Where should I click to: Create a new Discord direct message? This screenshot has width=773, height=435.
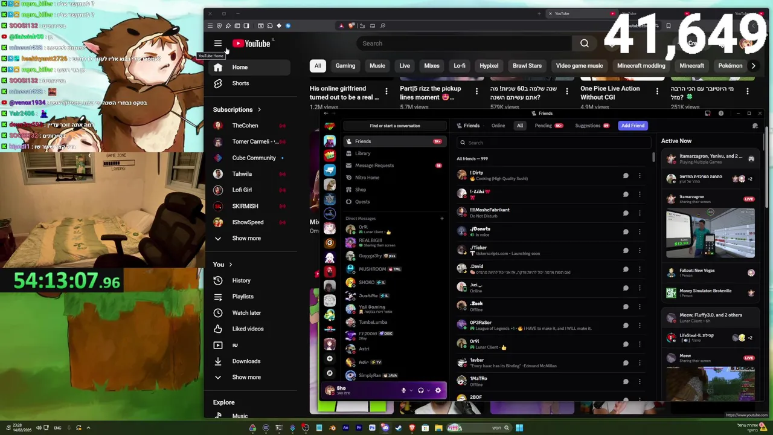coord(441,218)
